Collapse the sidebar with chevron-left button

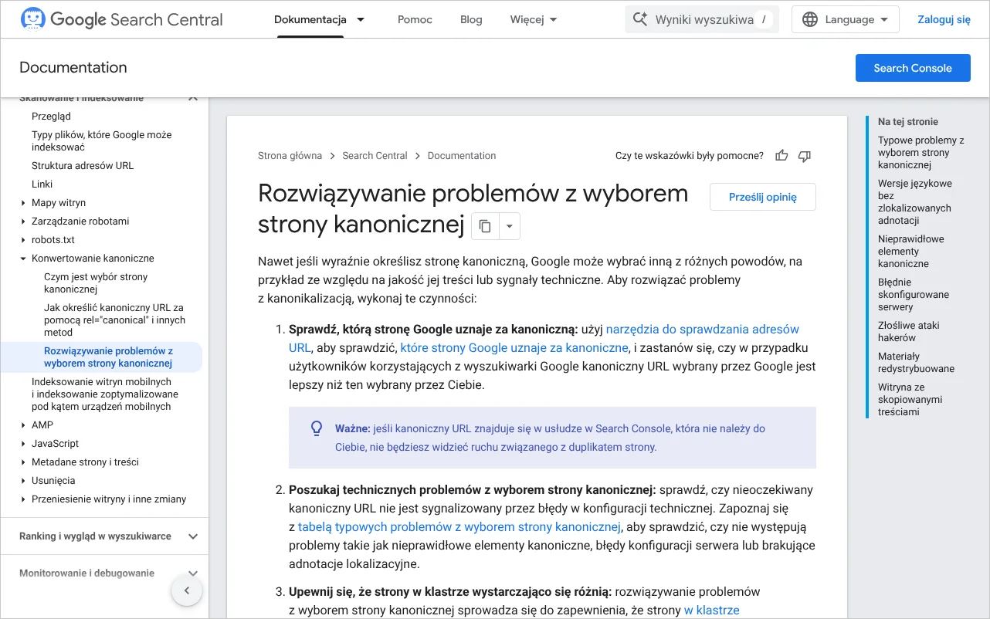click(187, 591)
